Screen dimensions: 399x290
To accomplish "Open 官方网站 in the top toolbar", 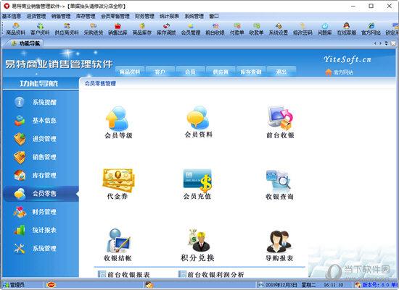I will pos(371,29).
